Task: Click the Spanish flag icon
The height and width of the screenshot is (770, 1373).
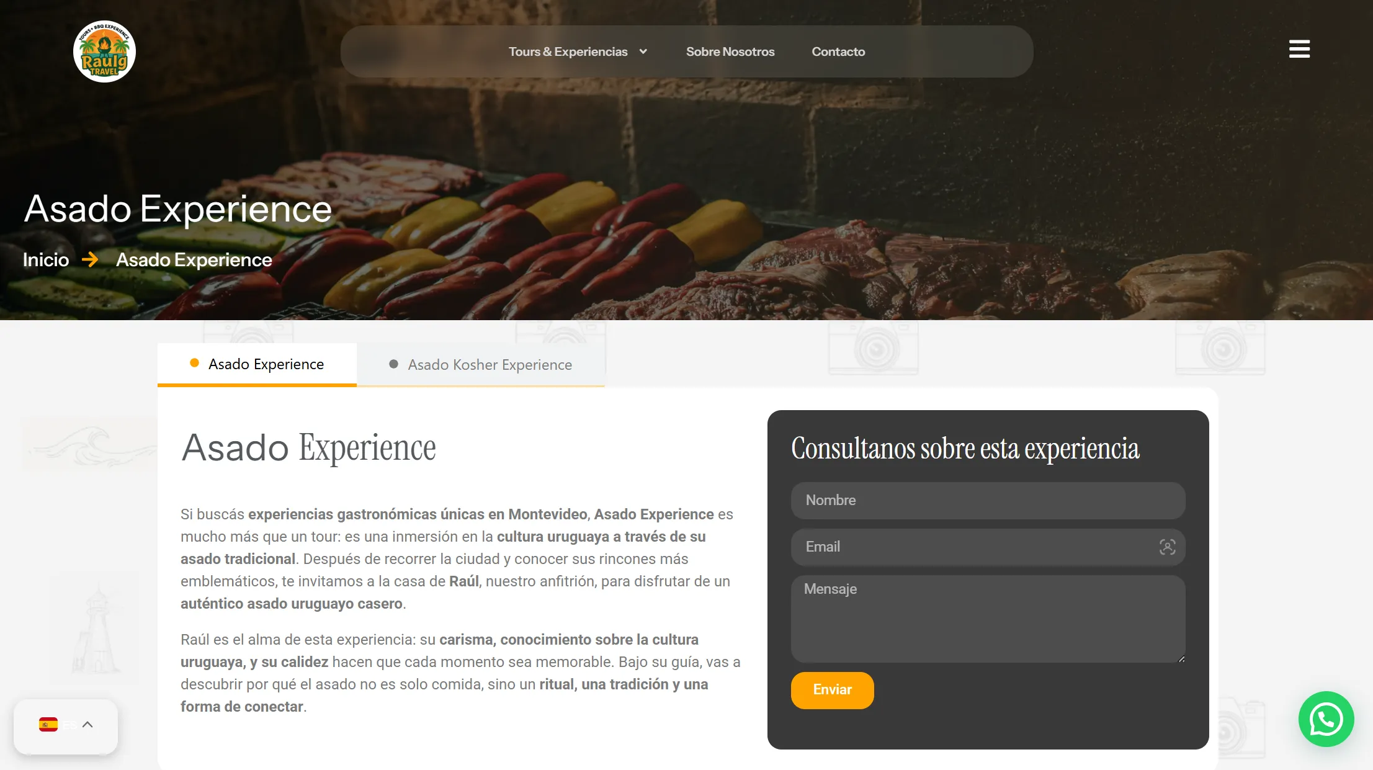Action: tap(48, 725)
